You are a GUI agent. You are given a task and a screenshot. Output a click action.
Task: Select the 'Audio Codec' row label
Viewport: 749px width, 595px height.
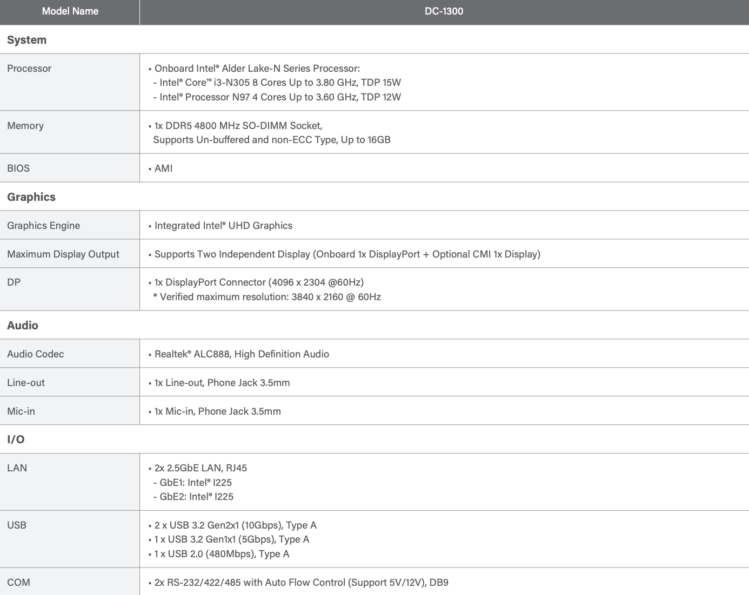(35, 354)
